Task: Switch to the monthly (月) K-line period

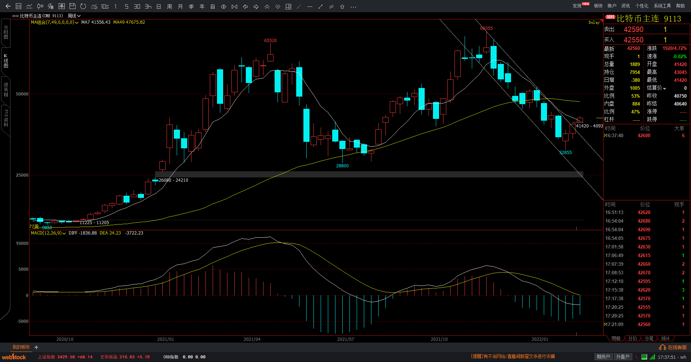Action: tap(180, 6)
